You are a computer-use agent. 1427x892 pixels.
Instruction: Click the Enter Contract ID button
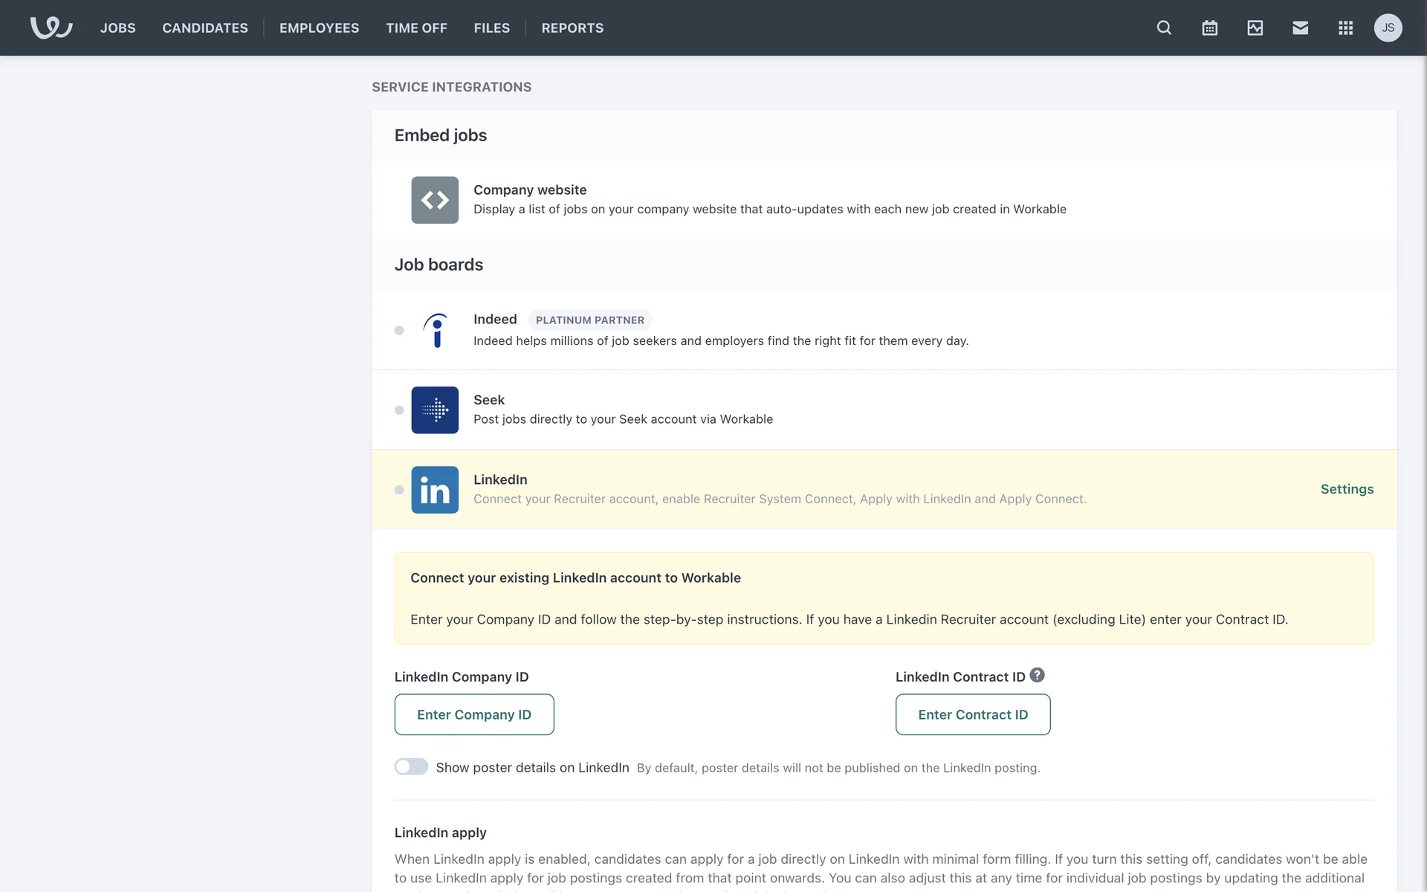[x=972, y=714]
